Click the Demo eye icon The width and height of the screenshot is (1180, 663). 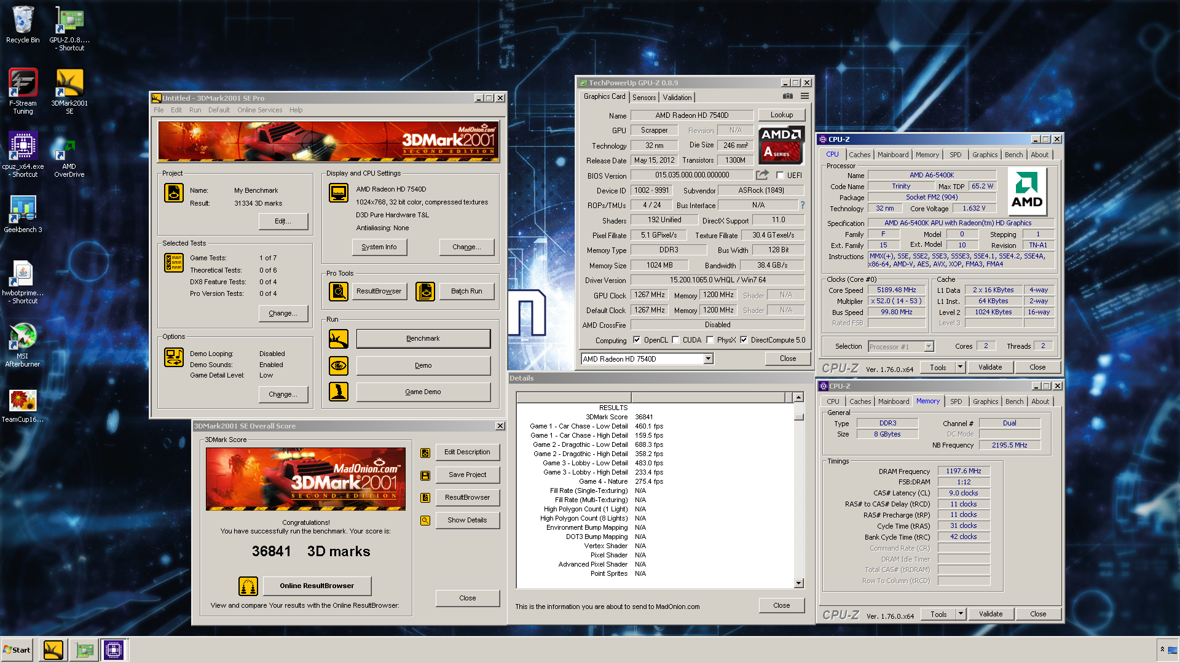pyautogui.click(x=339, y=366)
